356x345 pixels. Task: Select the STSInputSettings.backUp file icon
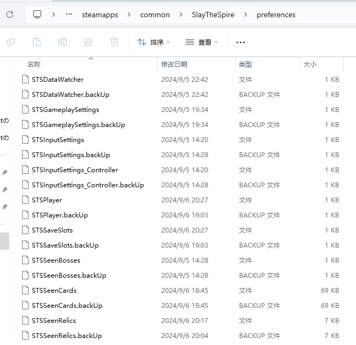tap(25, 154)
